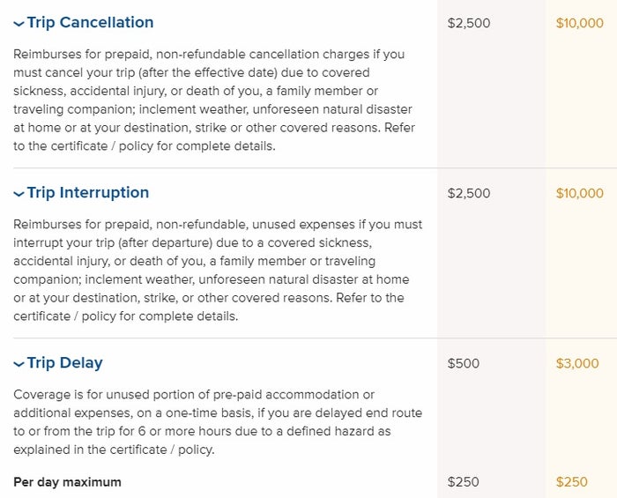
Task: Click the Trip Cancellation heading text
Action: 90,22
